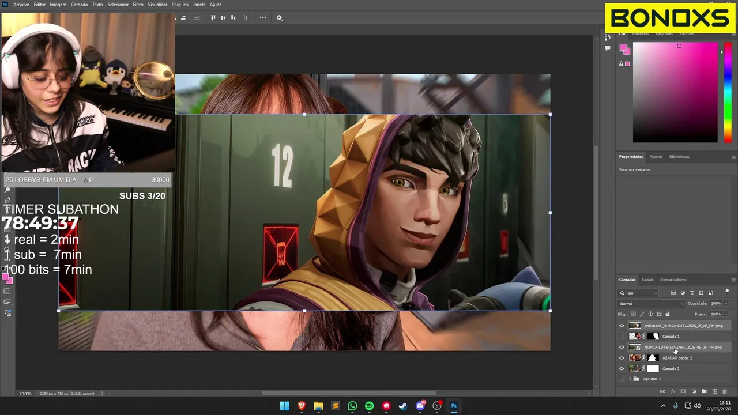Filter layers by smart object icon
Image resolution: width=738 pixels, height=415 pixels.
pyautogui.click(x=710, y=293)
